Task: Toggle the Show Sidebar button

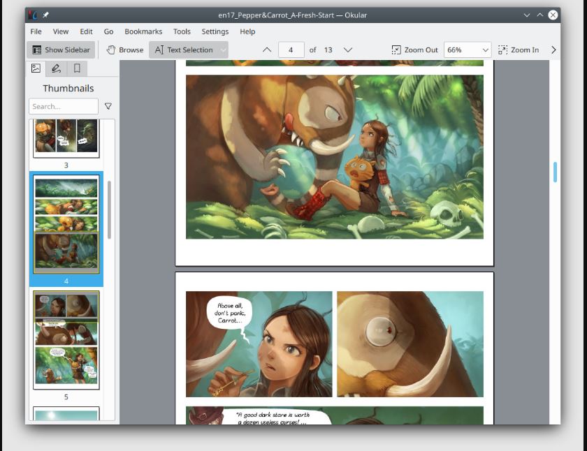Action: point(61,50)
